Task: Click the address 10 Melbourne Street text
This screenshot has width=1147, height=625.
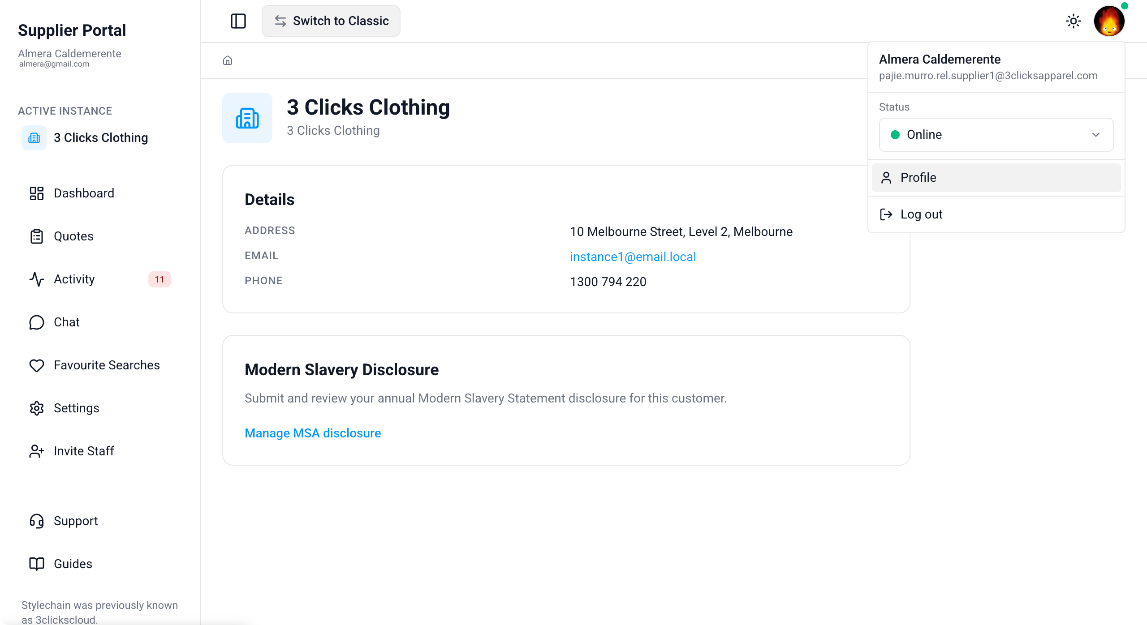Action: [x=681, y=232]
